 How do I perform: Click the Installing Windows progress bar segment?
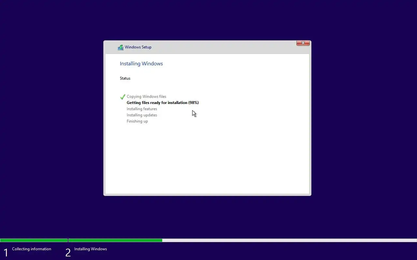[x=243, y=240]
